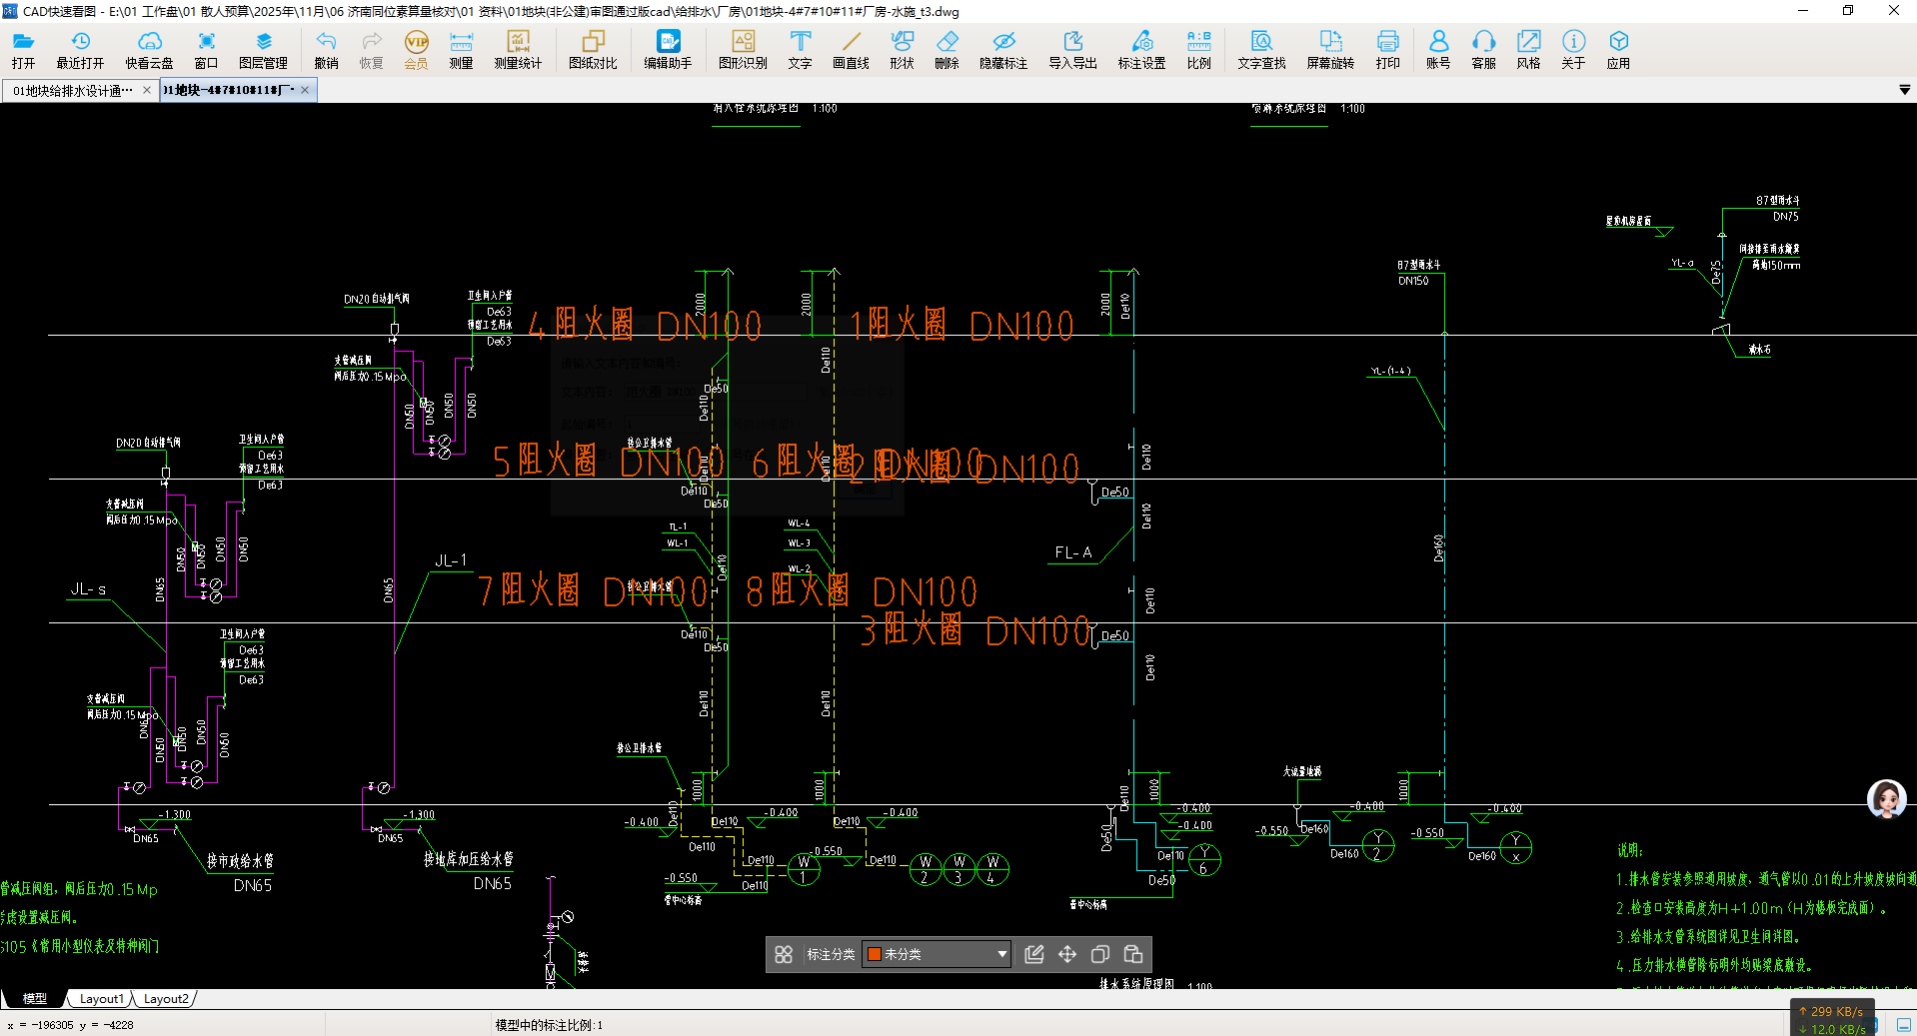Select the 文字 text annotation tool
The height and width of the screenshot is (1036, 1917).
800,49
